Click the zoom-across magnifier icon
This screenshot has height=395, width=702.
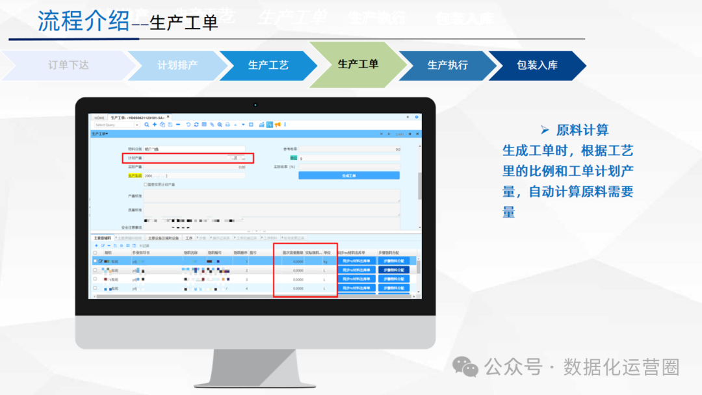(x=220, y=125)
